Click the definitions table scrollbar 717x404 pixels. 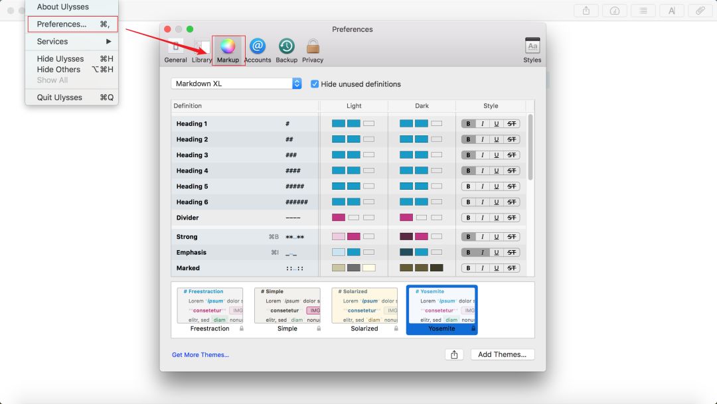coord(530,147)
